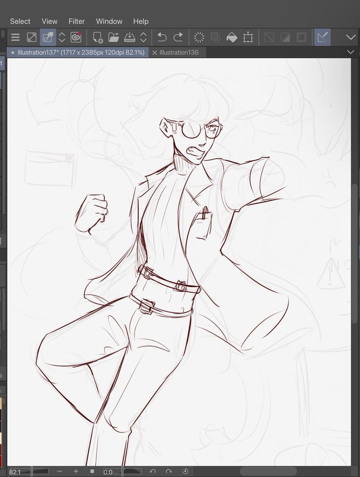Viewport: 360px width, 477px height.
Task: Toggle Show Selection Border icon
Action: 301,37
